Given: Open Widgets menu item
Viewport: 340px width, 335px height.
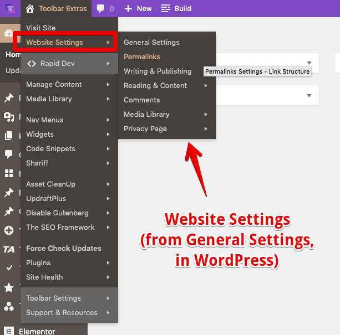Looking at the screenshot, I should coord(40,134).
